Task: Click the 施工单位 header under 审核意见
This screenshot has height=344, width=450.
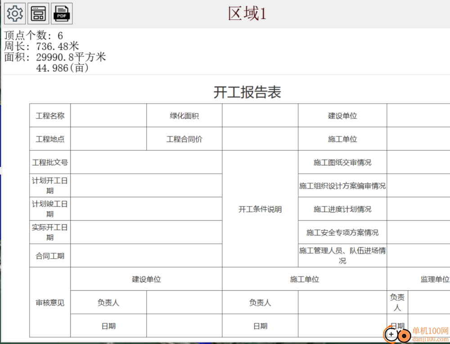Action: pos(305,279)
